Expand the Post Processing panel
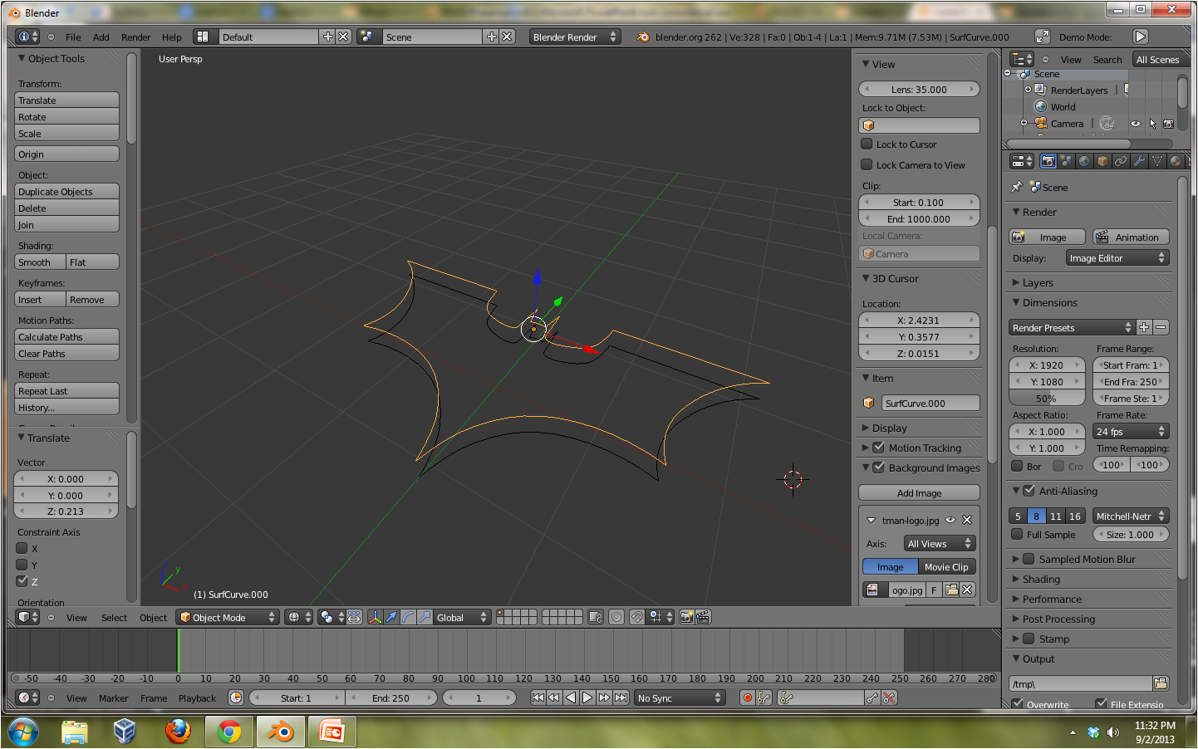The height and width of the screenshot is (749, 1198). pyautogui.click(x=1058, y=619)
